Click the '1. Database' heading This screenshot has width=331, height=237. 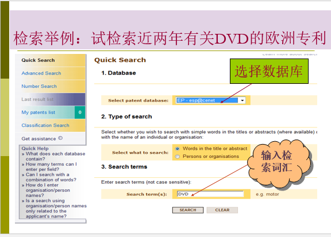[x=118, y=73]
